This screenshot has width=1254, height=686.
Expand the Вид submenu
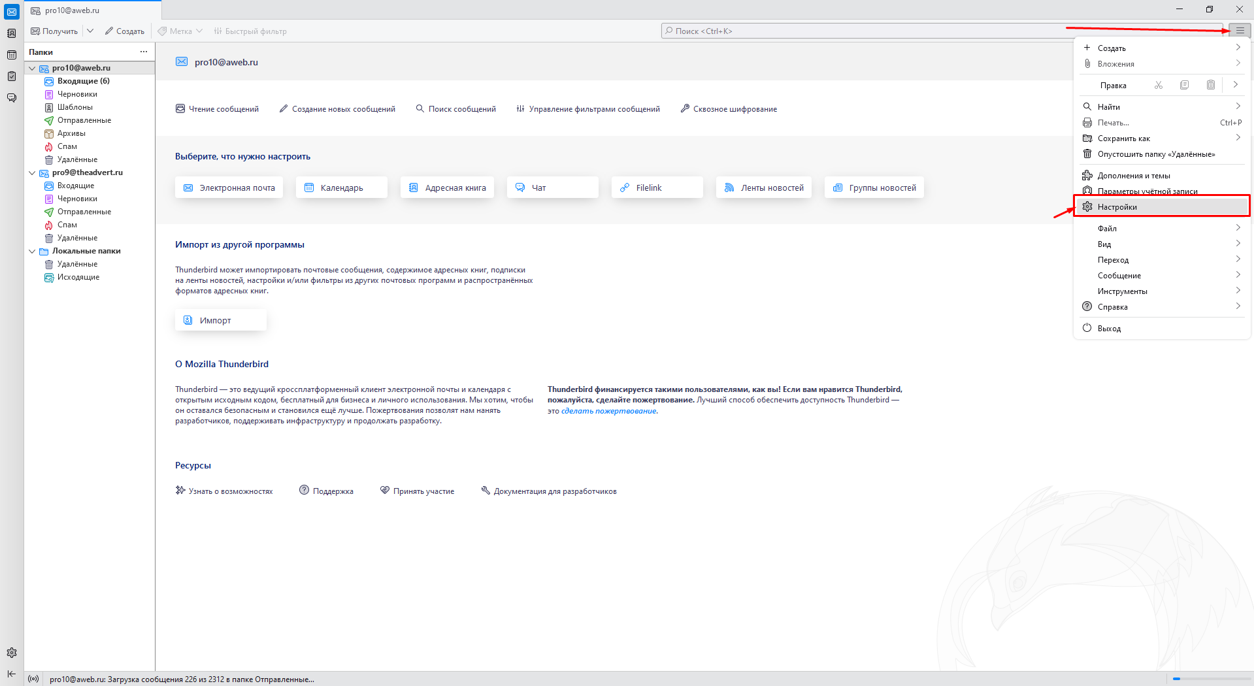pos(1162,244)
